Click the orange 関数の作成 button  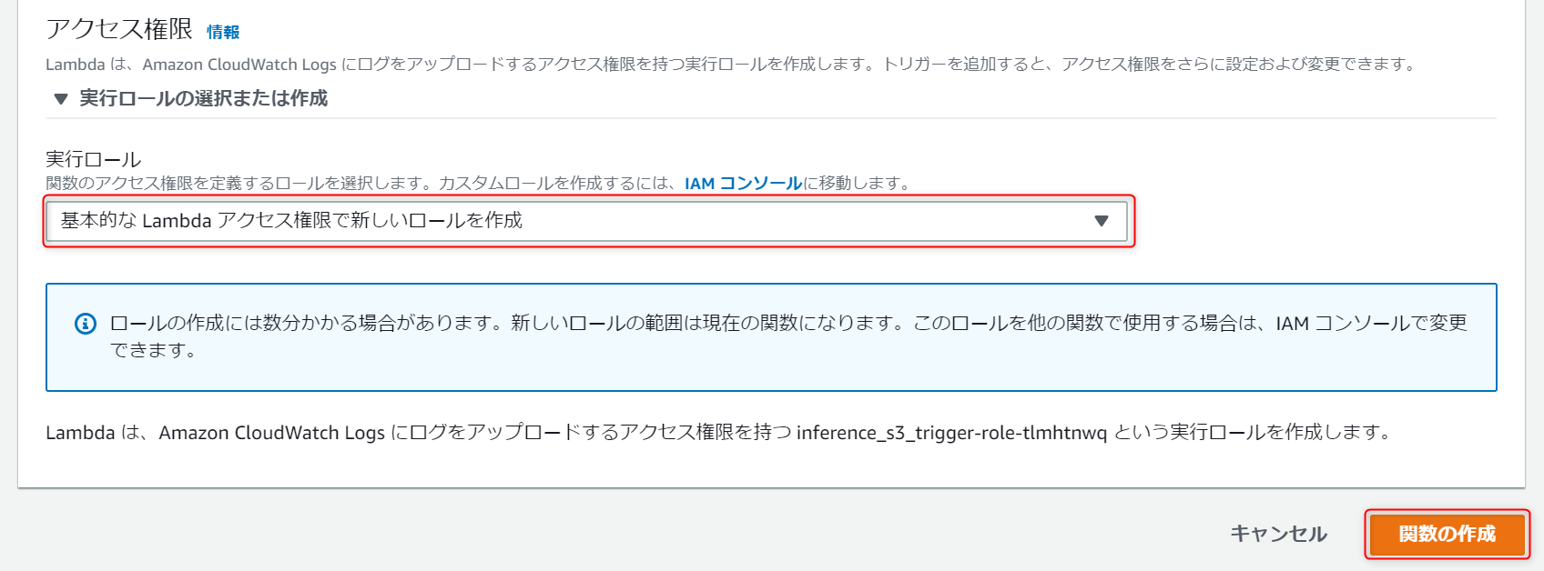pos(1447,534)
